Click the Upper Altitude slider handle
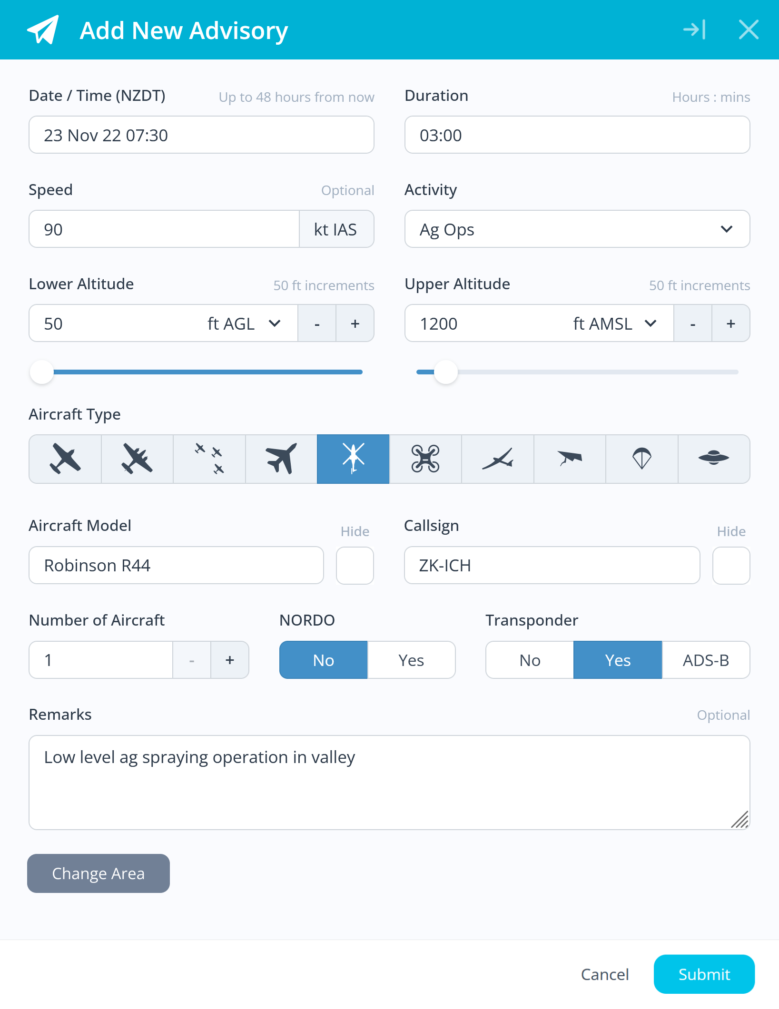The width and height of the screenshot is (779, 1009). pos(446,372)
